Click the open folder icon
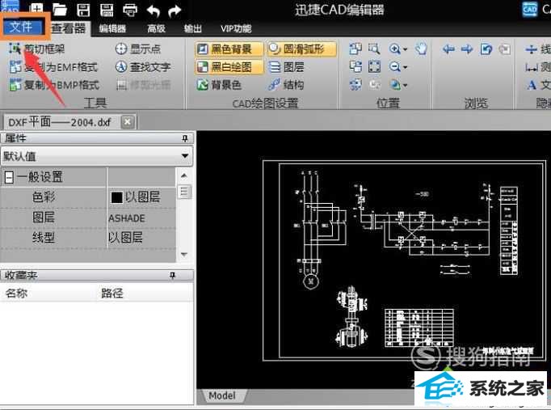The width and height of the screenshot is (551, 410). [x=60, y=10]
